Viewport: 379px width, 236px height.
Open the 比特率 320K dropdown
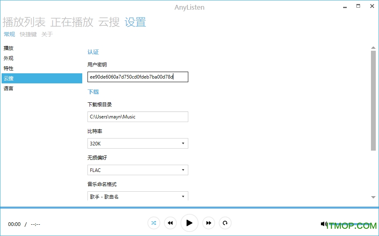point(137,143)
